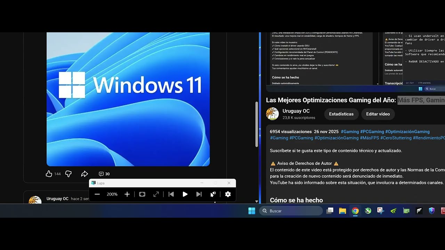The width and height of the screenshot is (445, 250).
Task: Click the Lupa diagonal expand arrows icon
Action: click(x=156, y=194)
